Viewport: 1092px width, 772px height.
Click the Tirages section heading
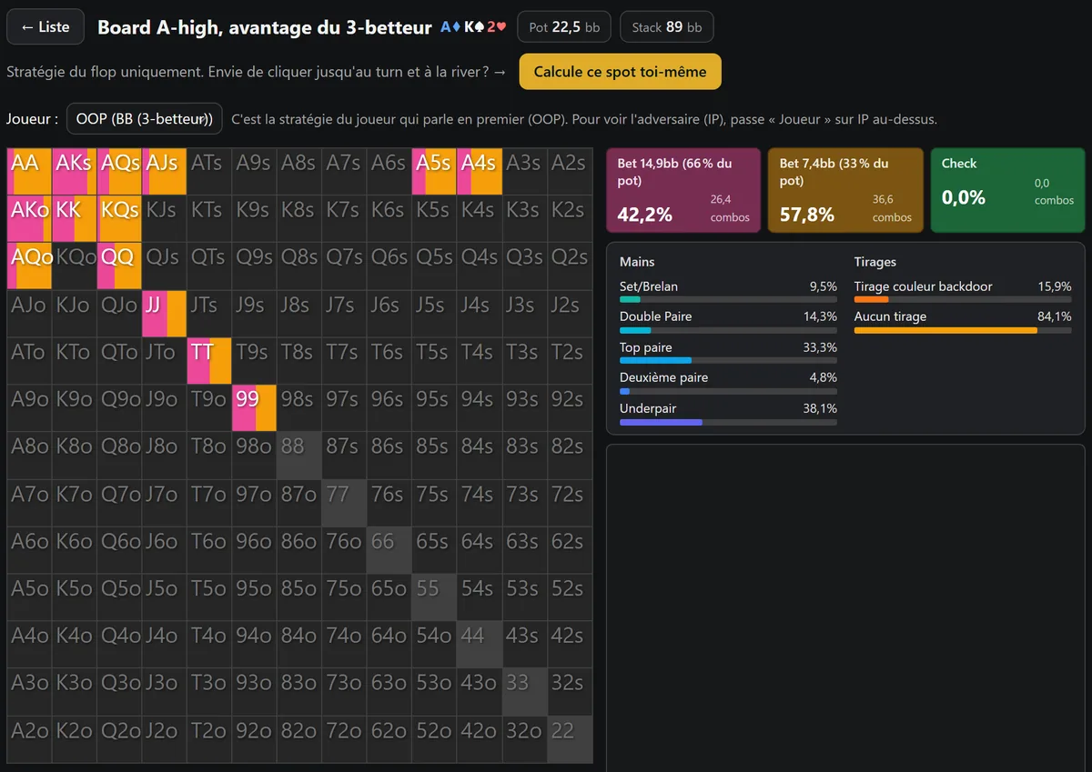tap(875, 262)
